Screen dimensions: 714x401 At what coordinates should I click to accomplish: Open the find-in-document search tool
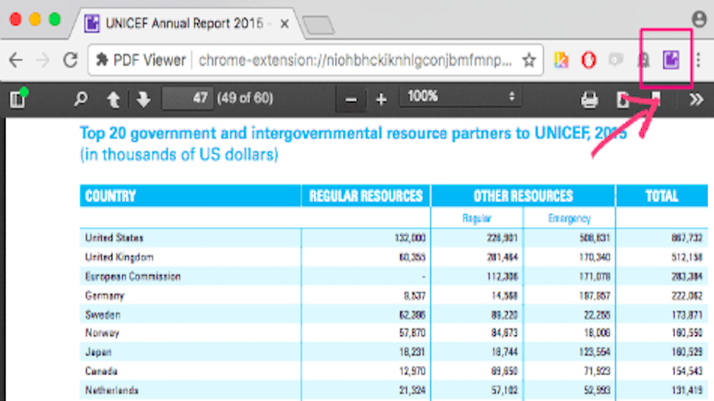tap(80, 99)
